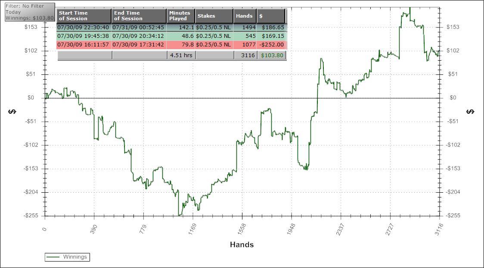Image resolution: width=484 pixels, height=268 pixels.
Task: Click the $103.80 total winnings cell
Action: (x=272, y=55)
